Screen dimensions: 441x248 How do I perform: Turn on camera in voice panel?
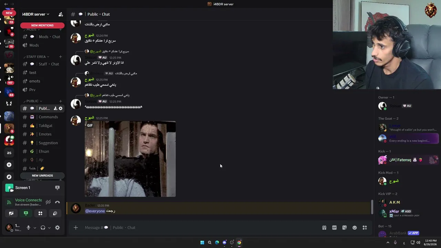[11, 213]
